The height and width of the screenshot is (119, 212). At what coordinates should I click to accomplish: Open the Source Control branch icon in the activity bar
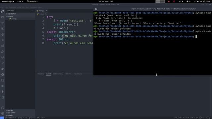click(3, 63)
